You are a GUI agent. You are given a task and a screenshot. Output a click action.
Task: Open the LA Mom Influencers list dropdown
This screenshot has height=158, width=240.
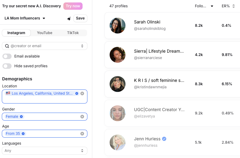(25, 18)
